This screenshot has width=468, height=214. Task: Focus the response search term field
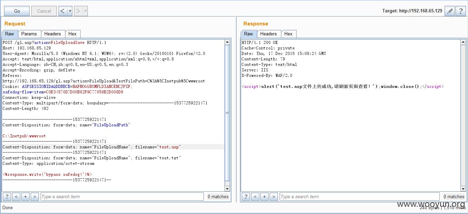click(x=360, y=196)
